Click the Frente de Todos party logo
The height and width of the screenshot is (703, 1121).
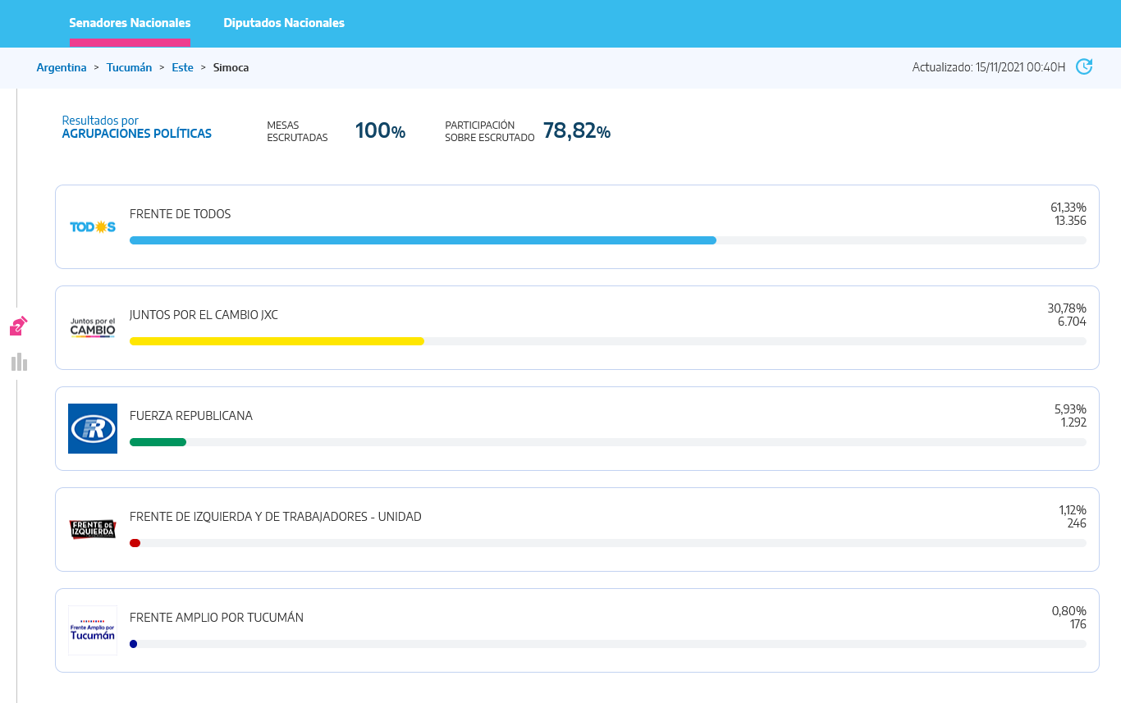pyautogui.click(x=93, y=227)
